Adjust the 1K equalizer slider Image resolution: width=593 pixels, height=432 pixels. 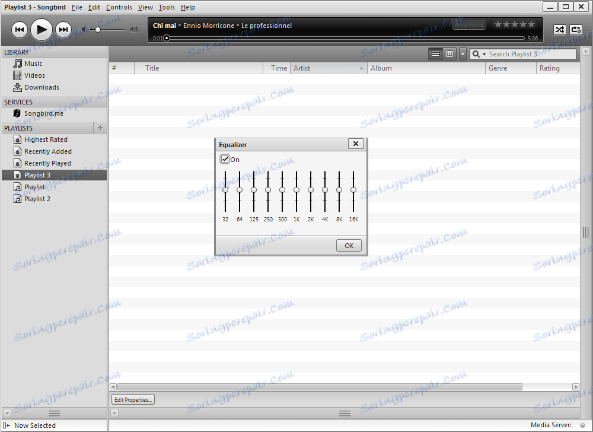(296, 190)
